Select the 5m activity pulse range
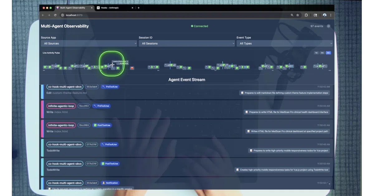 (328, 53)
